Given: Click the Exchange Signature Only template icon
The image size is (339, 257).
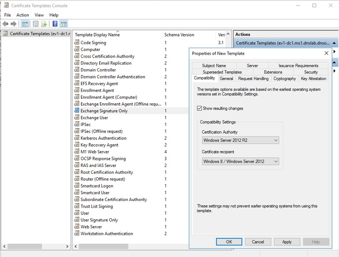Looking at the screenshot, I should tap(77, 111).
